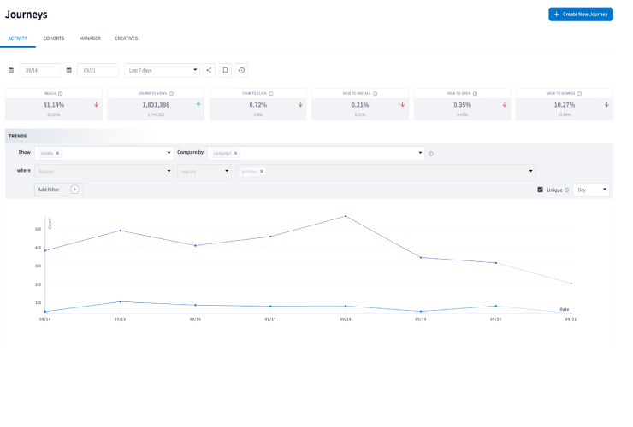The image size is (633, 427).
Task: Click the Journeys Views green up arrow
Action: [198, 105]
